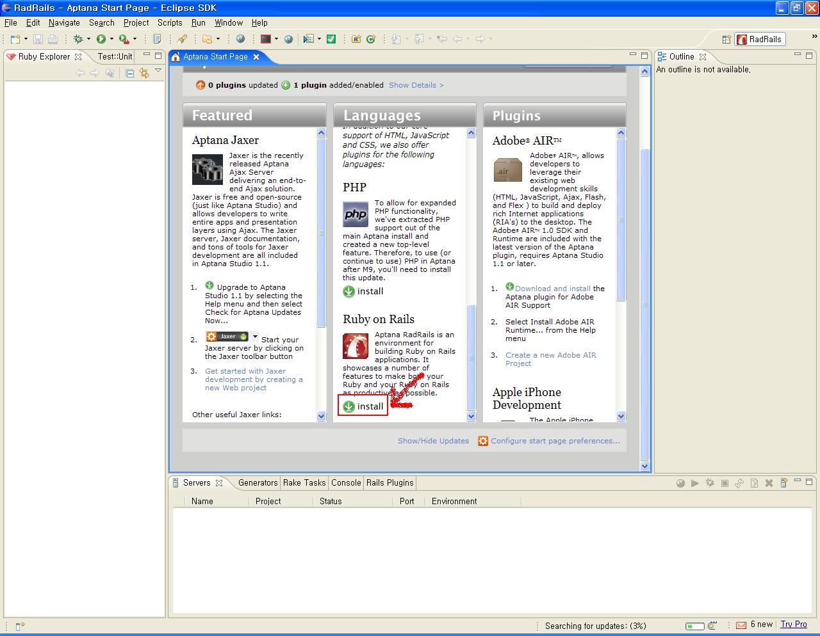Open the Rails console dropdown arrow

(x=276, y=39)
